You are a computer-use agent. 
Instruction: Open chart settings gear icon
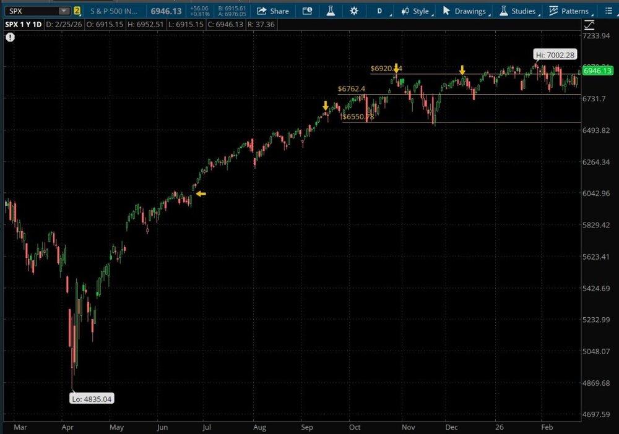[x=353, y=11]
